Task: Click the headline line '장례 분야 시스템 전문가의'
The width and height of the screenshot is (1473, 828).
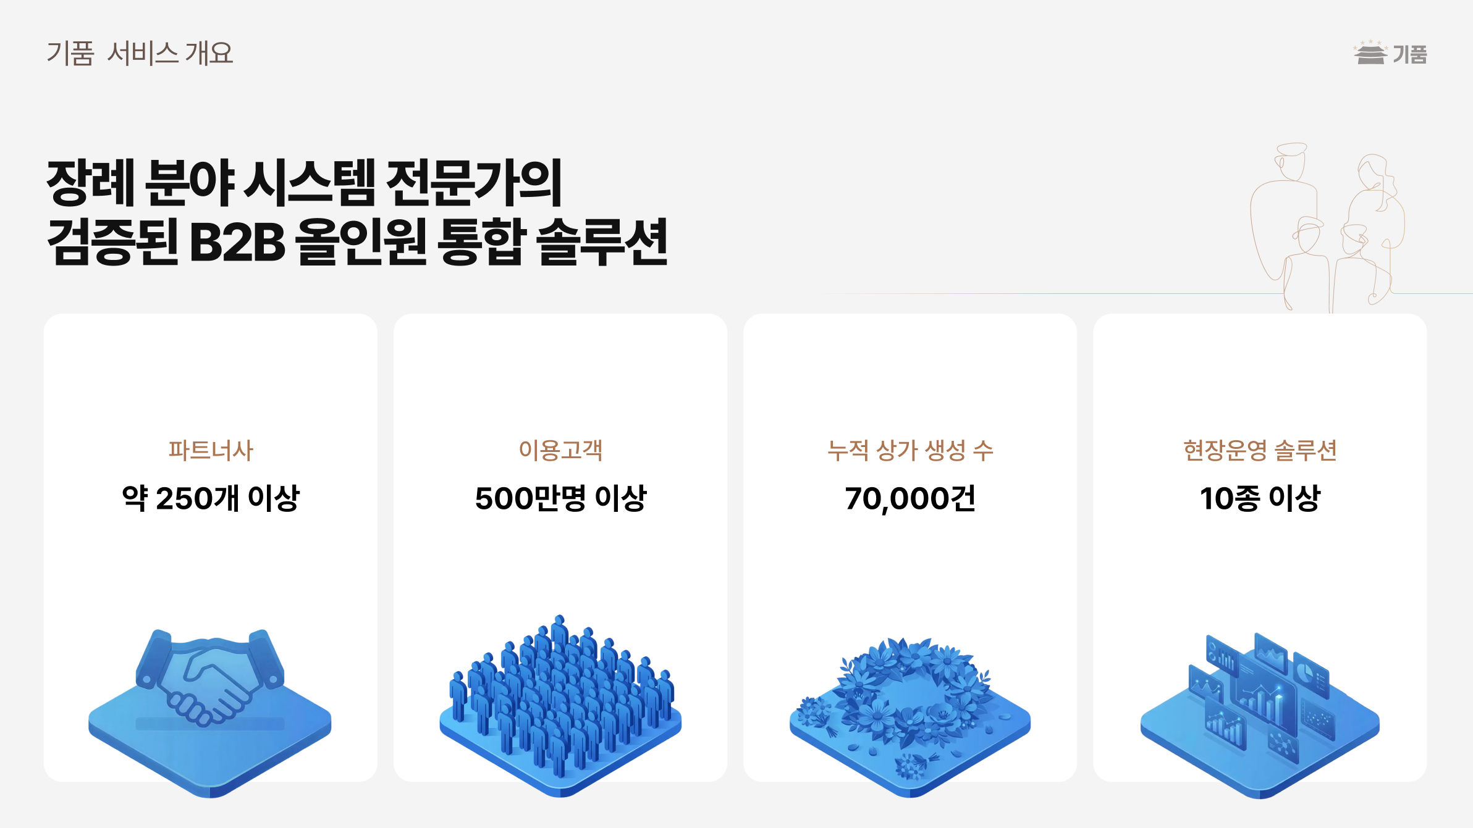Action: [304, 182]
